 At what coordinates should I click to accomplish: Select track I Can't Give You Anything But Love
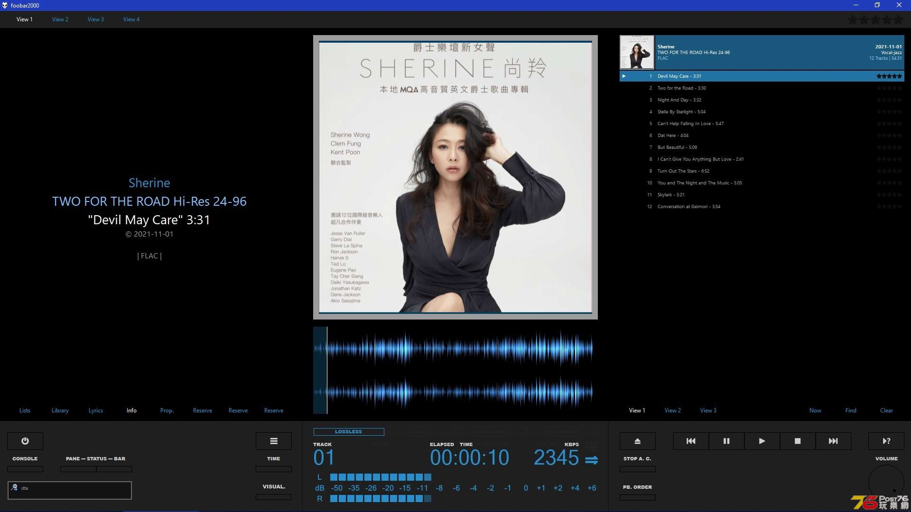pyautogui.click(x=762, y=159)
